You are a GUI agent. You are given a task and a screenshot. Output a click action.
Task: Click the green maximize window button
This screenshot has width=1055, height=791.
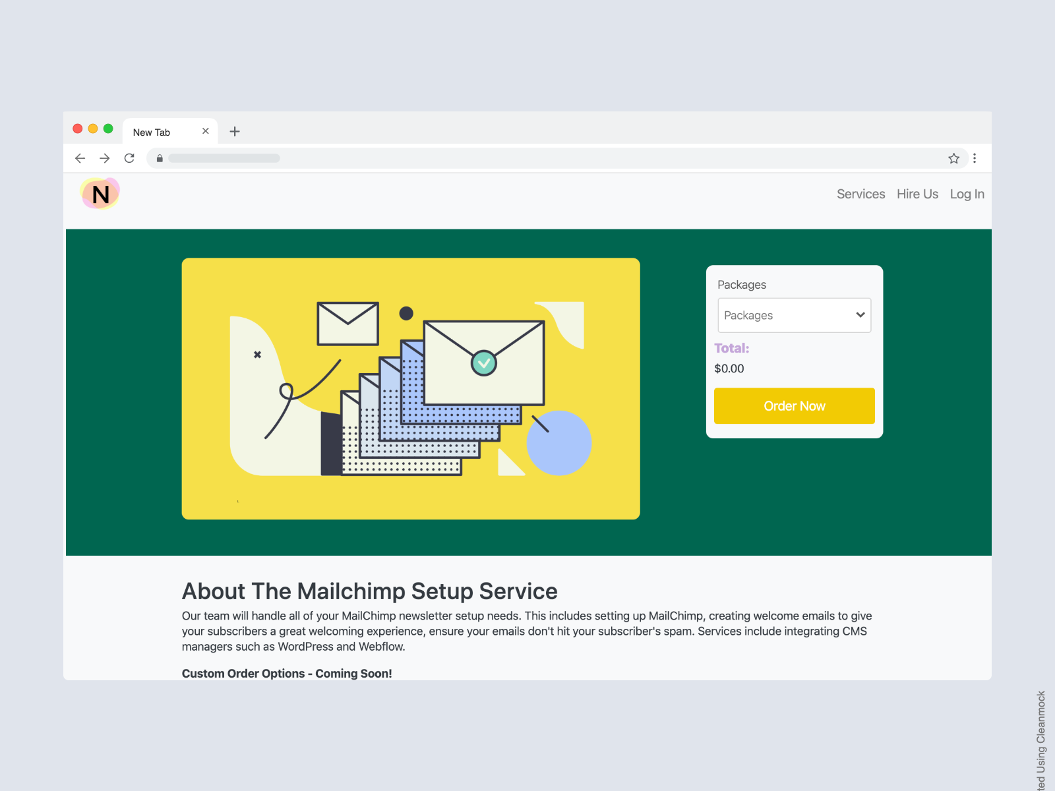(108, 129)
